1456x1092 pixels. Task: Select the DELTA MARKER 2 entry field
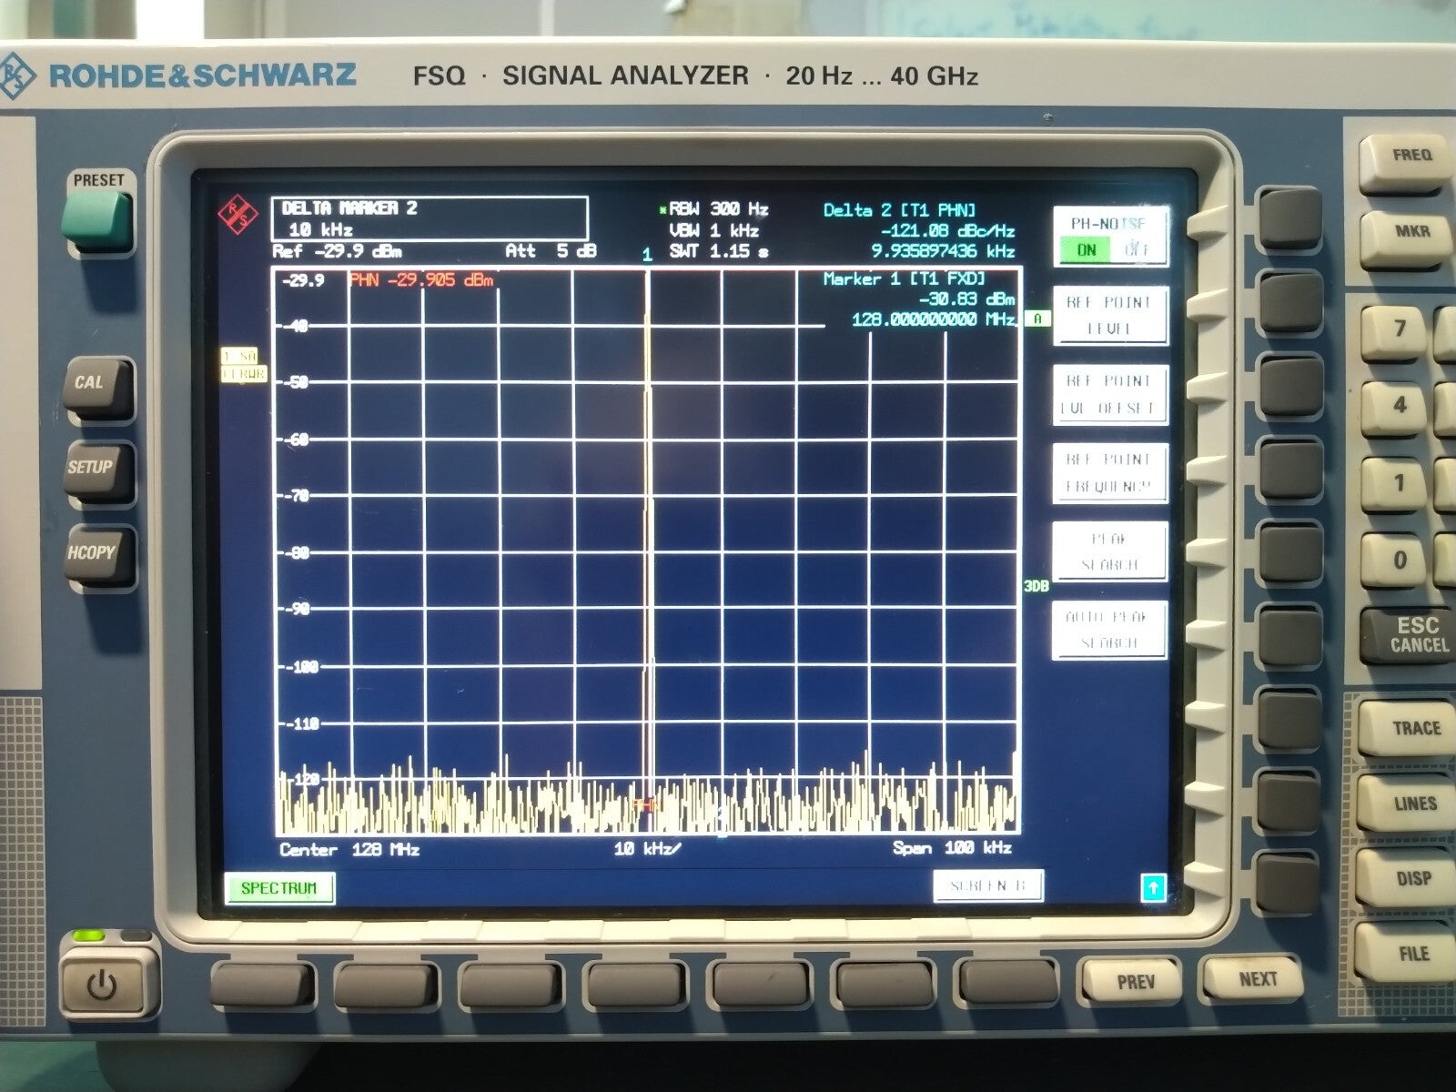[430, 219]
